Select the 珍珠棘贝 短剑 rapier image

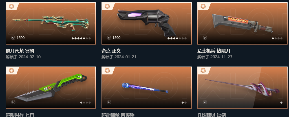pyautogui.click(x=242, y=87)
